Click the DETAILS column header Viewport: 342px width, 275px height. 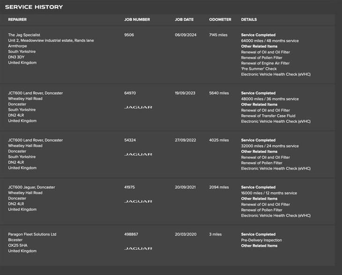click(249, 20)
